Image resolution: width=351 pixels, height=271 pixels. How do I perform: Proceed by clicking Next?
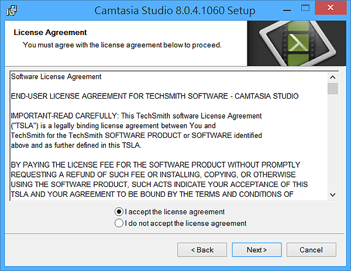[x=256, y=250]
